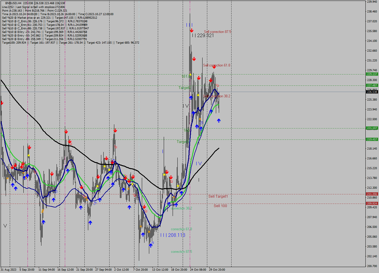Image resolution: width=379 pixels, height=273 pixels.
Task: Click the 'V' wave marker at the left edge
Action: (x=5, y=226)
